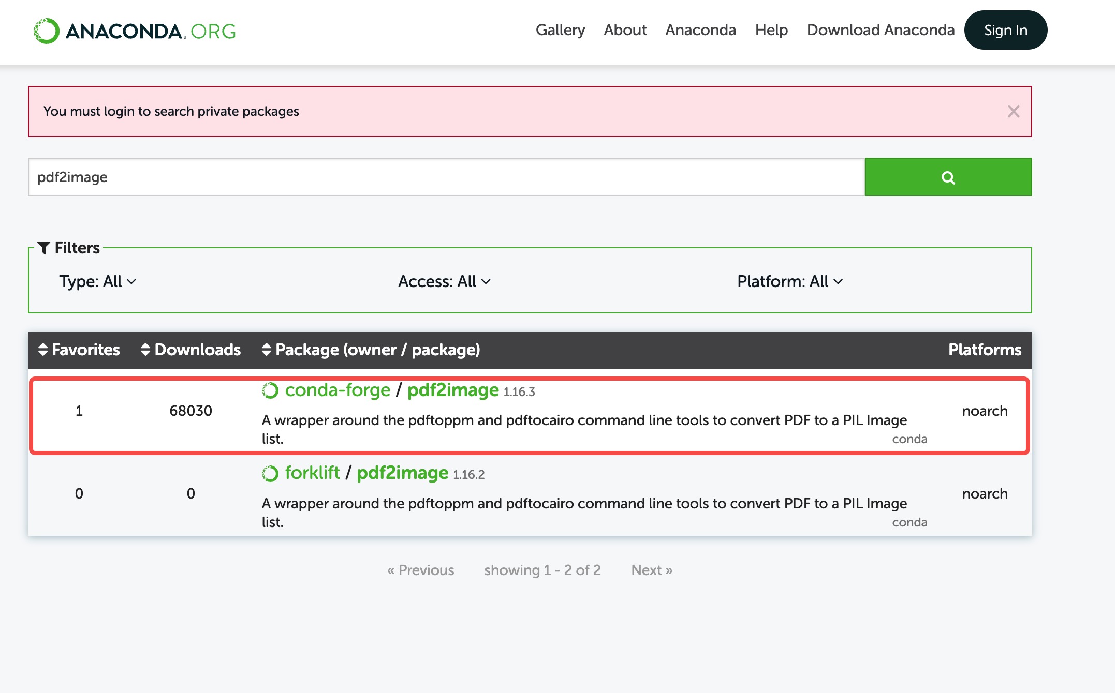Click the Sign In button
Viewport: 1115px width, 693px height.
pyautogui.click(x=1006, y=30)
